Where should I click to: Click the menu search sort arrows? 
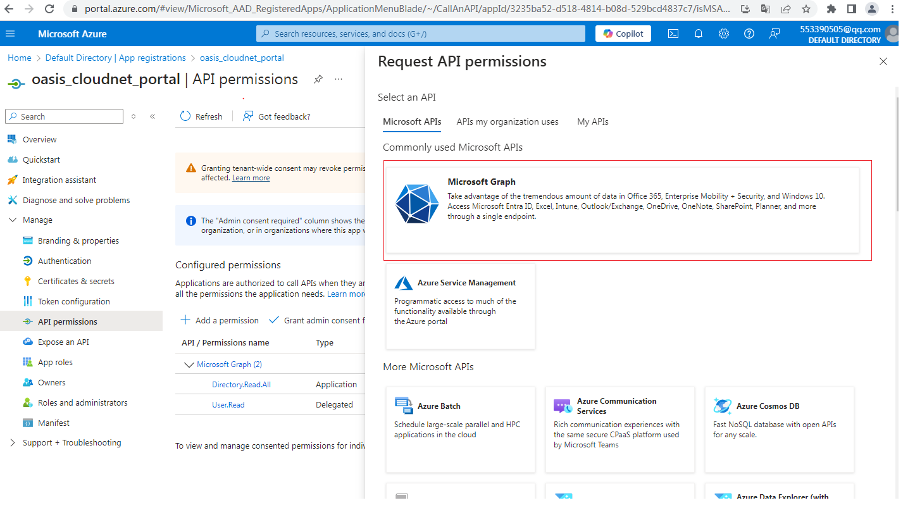[133, 116]
